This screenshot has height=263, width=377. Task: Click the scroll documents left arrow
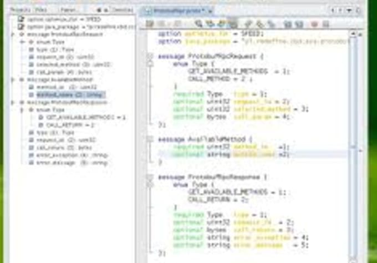point(333,11)
